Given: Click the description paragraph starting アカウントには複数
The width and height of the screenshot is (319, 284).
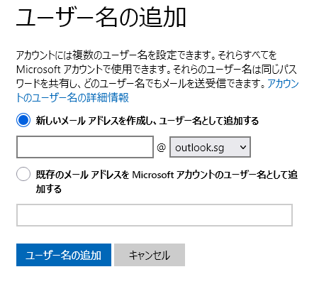Looking at the screenshot, I should [157, 77].
